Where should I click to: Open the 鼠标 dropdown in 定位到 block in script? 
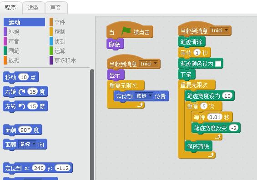(144, 96)
